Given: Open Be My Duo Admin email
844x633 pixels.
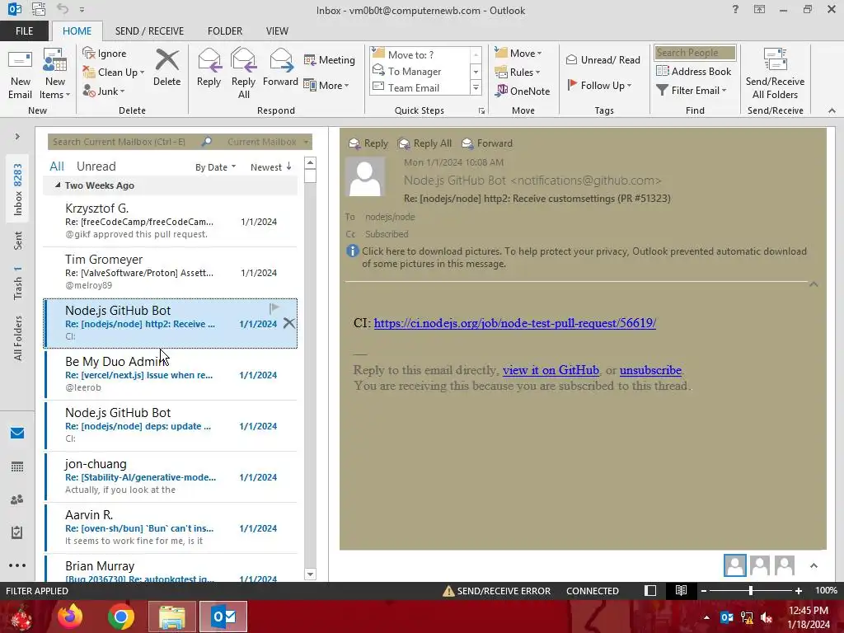Looking at the screenshot, I should coord(170,374).
